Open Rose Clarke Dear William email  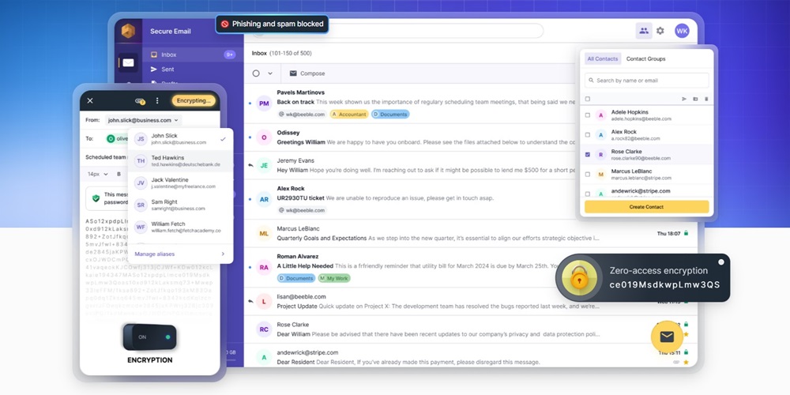(471, 329)
